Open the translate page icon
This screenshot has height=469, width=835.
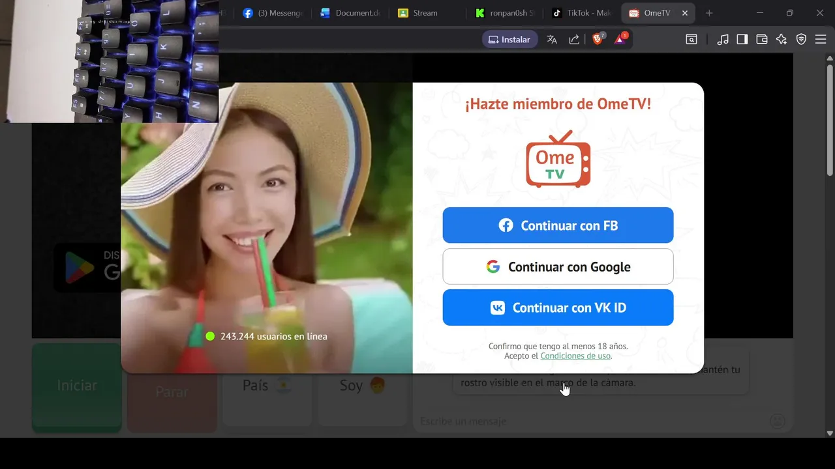[552, 40]
